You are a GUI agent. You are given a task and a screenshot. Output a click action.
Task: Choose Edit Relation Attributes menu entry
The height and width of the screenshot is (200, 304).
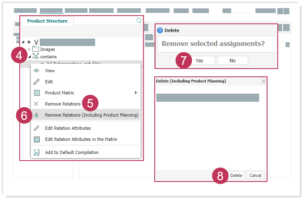(x=68, y=128)
